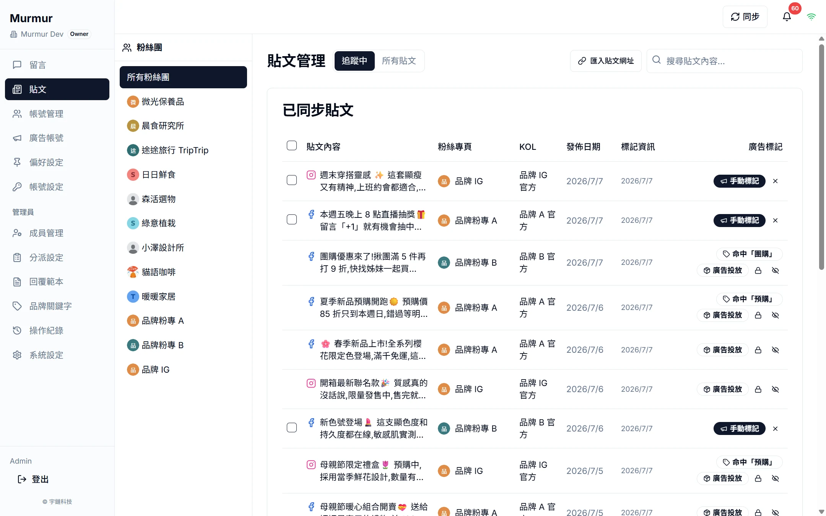
Task: Click lock icon on 夏季新品預購 row
Action: coord(758,315)
